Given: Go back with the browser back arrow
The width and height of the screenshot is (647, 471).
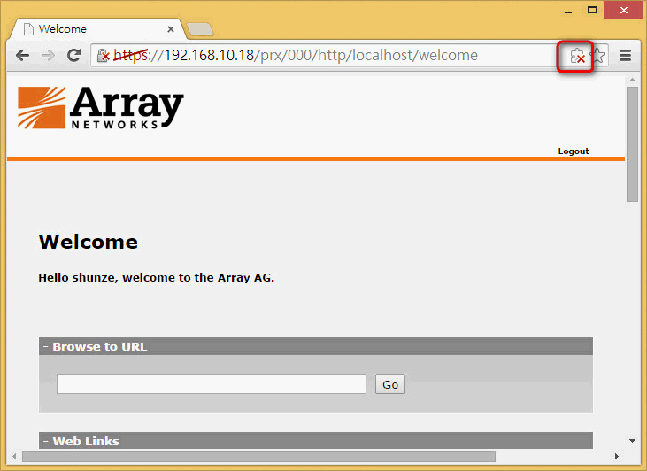Looking at the screenshot, I should tap(22, 55).
